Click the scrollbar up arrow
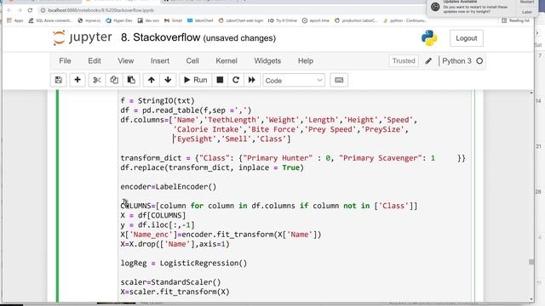 coord(531,93)
